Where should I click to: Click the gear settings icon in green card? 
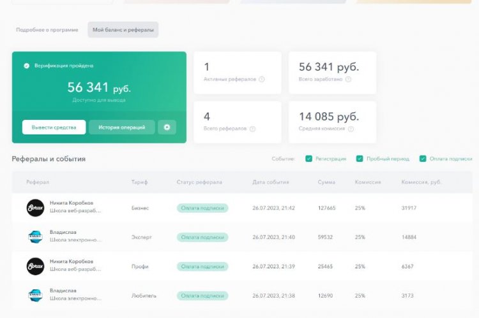(167, 127)
